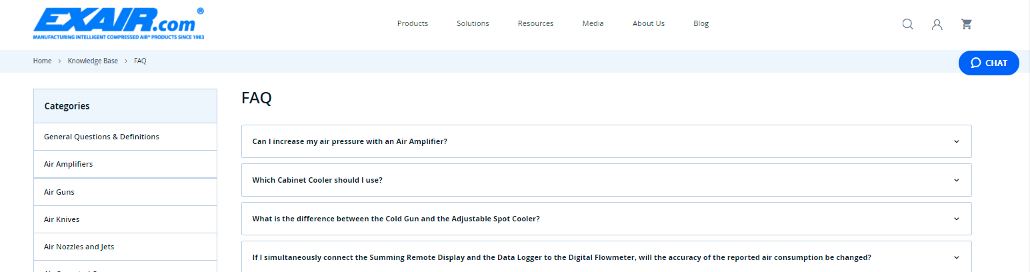The width and height of the screenshot is (1030, 272).
Task: Open the Resources menu
Action: click(535, 23)
